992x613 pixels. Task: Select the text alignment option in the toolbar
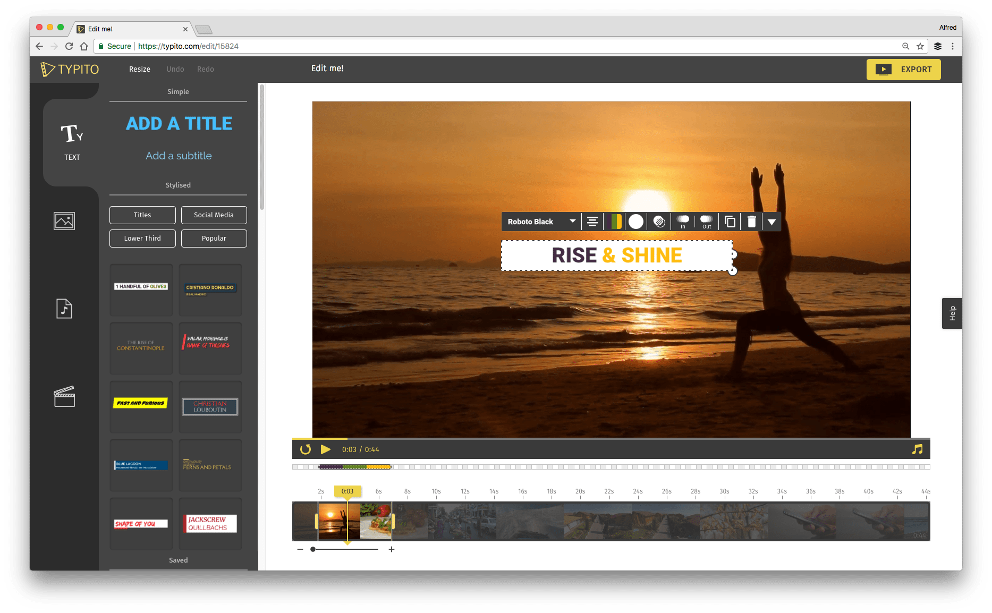click(x=592, y=222)
